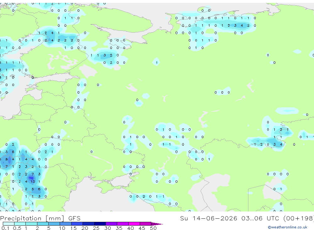
Task: Click the 15–20 mm legend color box
Action: pos(77,224)
